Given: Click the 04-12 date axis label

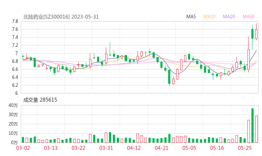Looking at the screenshot, I should (x=134, y=148).
